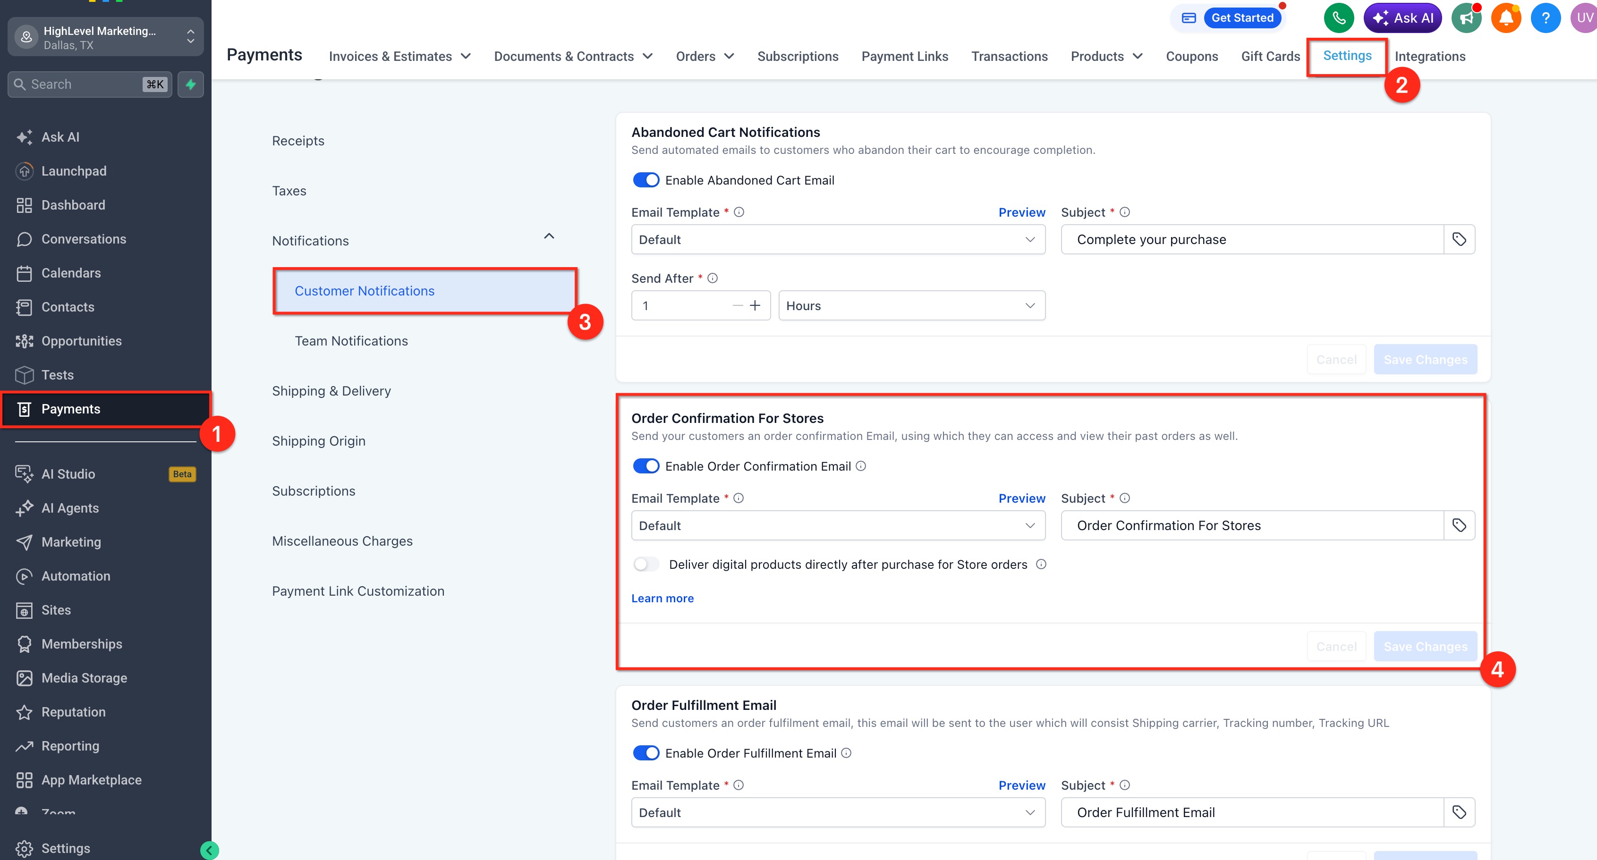Click info icon next to Send After

[713, 278]
